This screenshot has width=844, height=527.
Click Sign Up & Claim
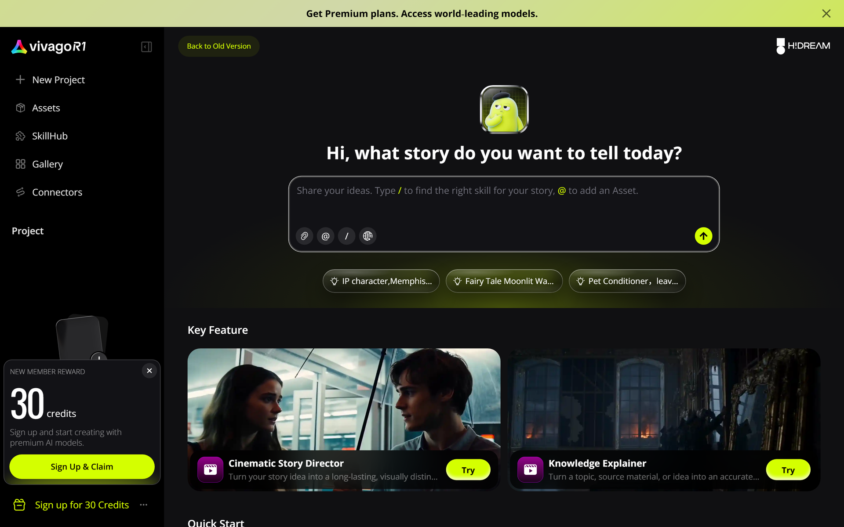[x=82, y=467]
